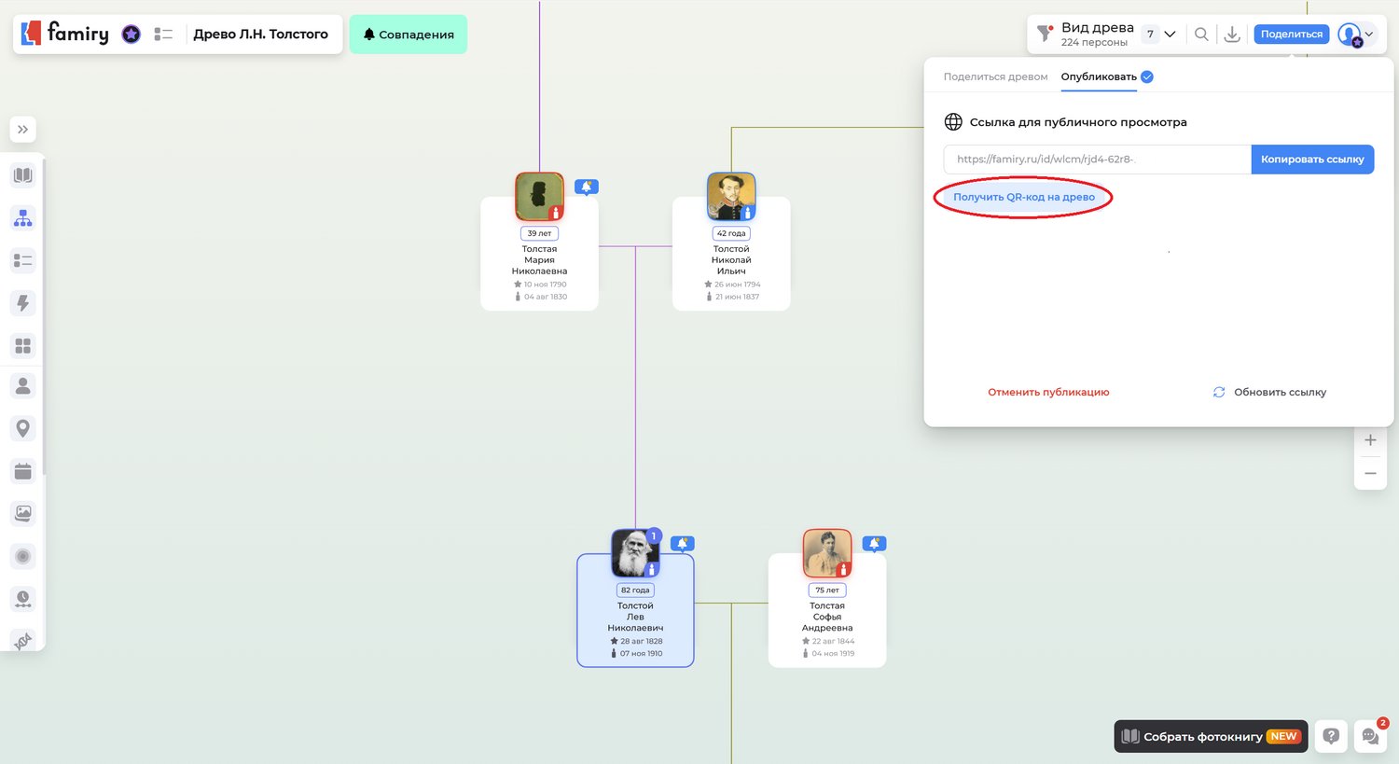1399x764 pixels.
Task: Expand the Вид древа dropdown arrow
Action: point(1170,35)
